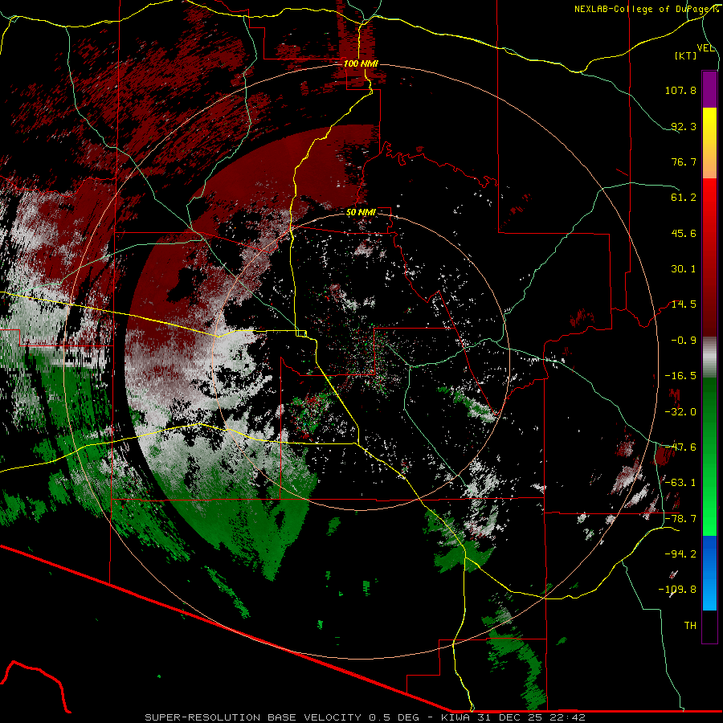Click the -63.1 velocity scale value
The width and height of the screenshot is (723, 723).
pyautogui.click(x=680, y=483)
